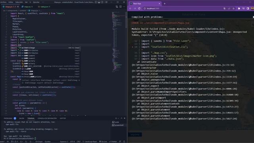The image size is (254, 143).
Task: Open customize layout icon in title bar
Action: point(106,2)
